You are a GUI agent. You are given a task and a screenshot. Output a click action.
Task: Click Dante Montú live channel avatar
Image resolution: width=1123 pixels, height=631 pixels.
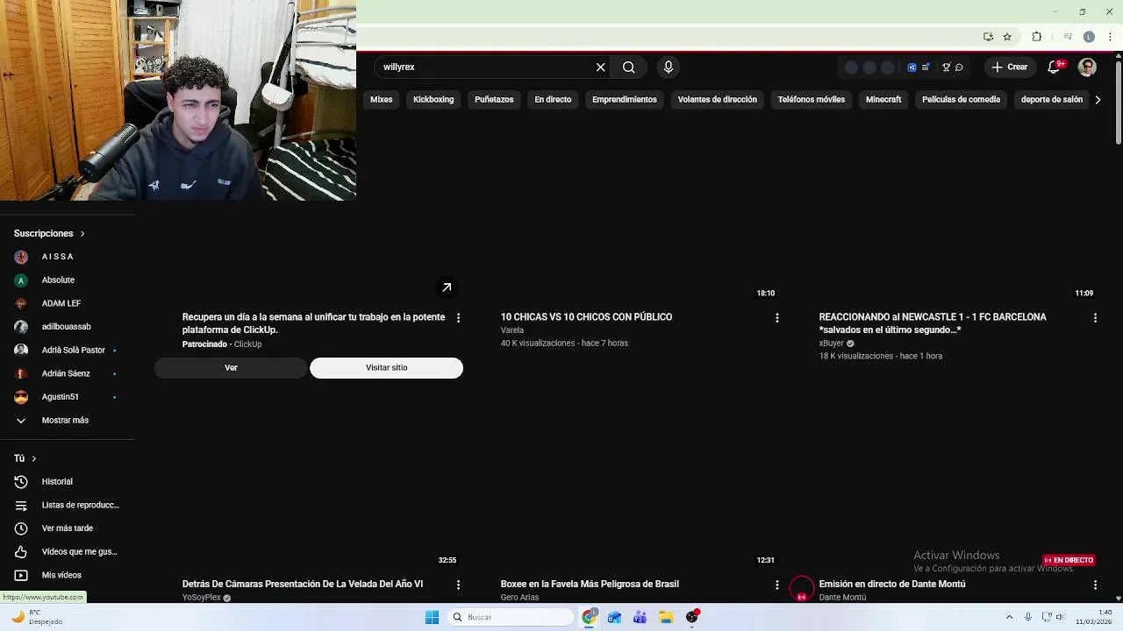pyautogui.click(x=802, y=589)
